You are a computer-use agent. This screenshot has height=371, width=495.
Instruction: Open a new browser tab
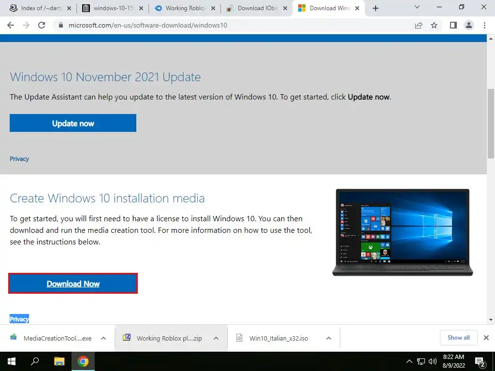(x=375, y=8)
